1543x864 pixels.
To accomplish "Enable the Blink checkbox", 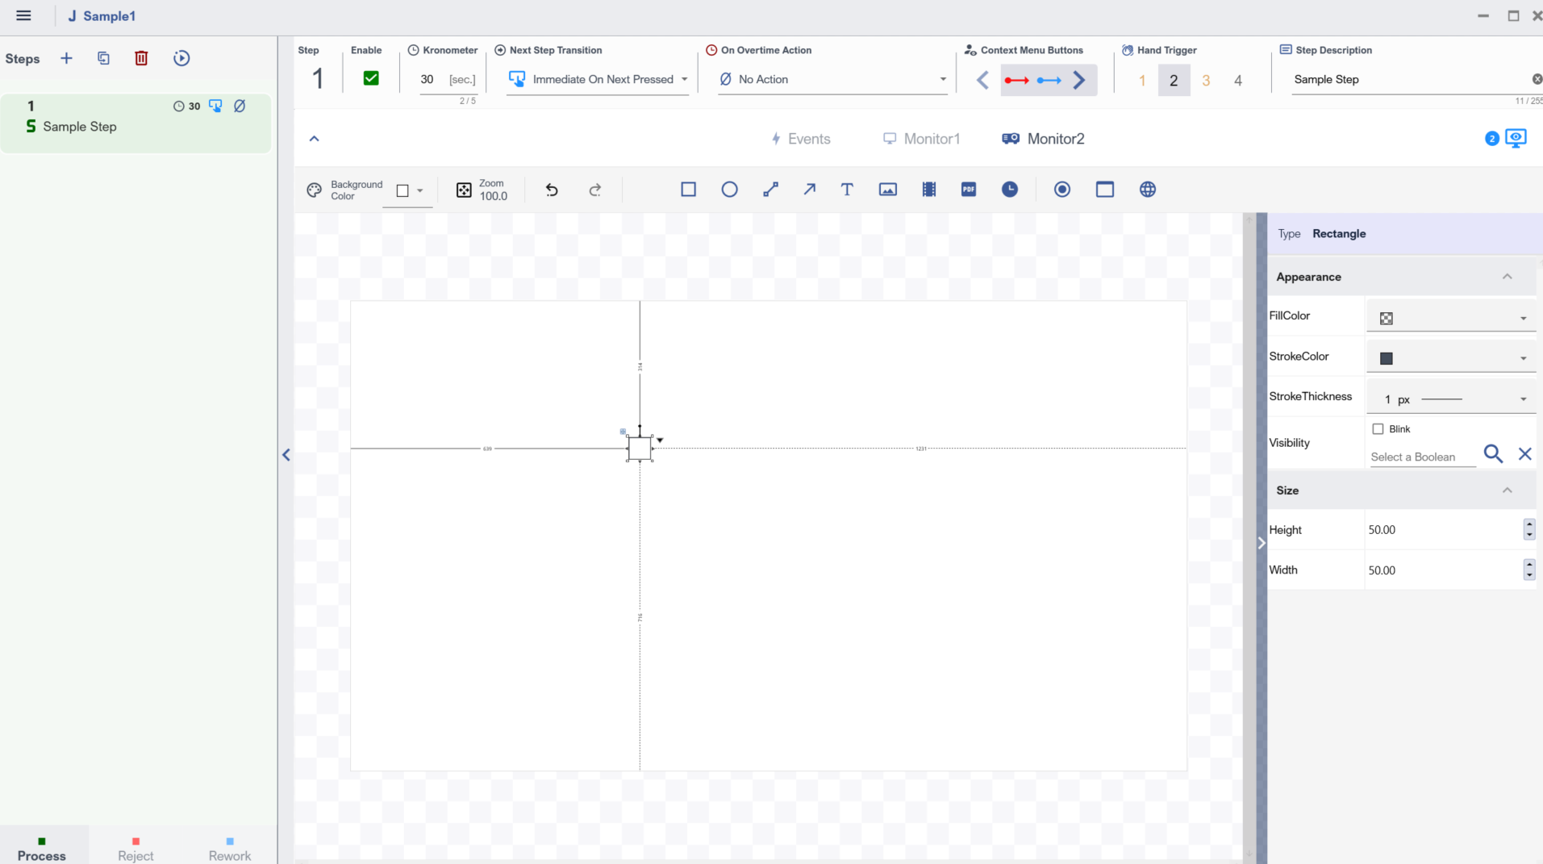I will click(1378, 429).
